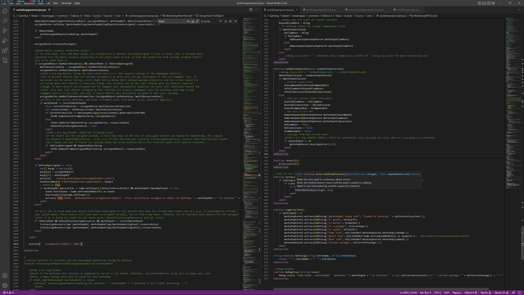This screenshot has height=295, width=524.
Task: Switch to workshopobjectscript.psc tab
Action: 321,10
